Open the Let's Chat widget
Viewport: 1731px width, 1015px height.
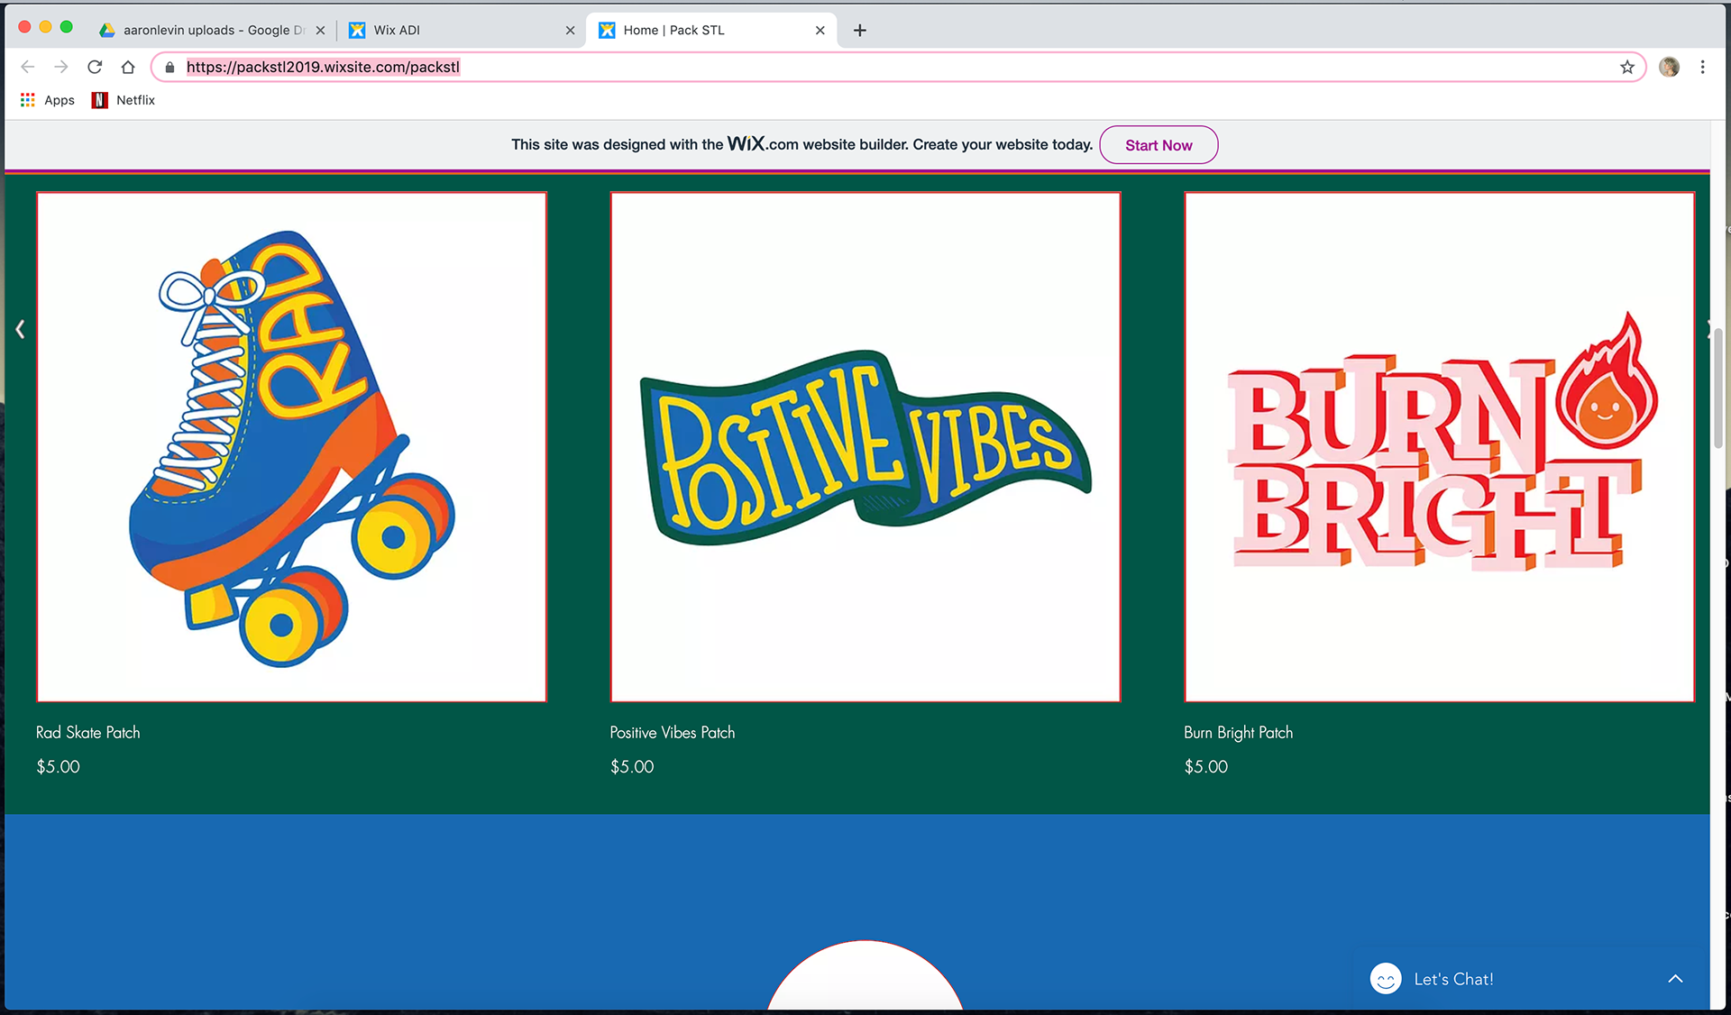coord(1531,979)
